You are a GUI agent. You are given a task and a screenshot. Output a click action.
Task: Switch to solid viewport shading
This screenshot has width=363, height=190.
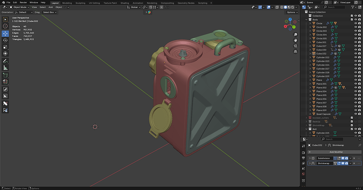(286, 7)
